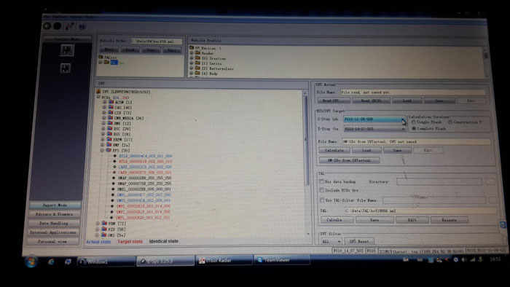Select the Complete Flash radio button

pyautogui.click(x=414, y=129)
